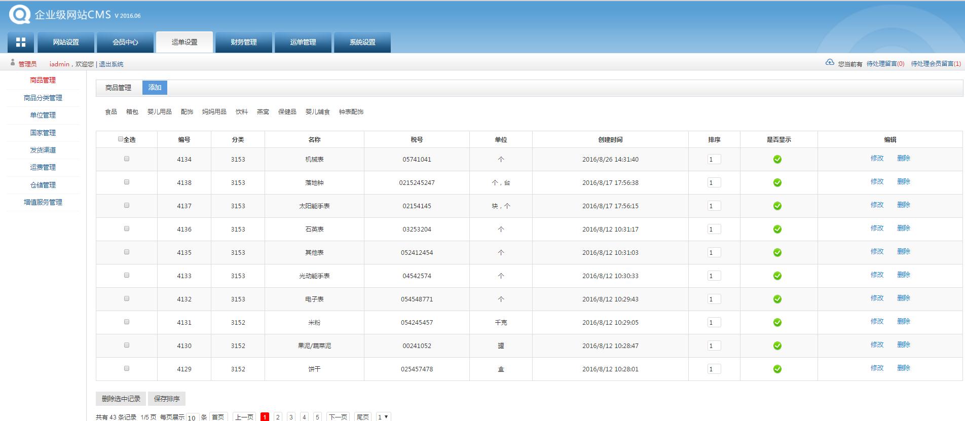Click the CMS logo icon
The width and height of the screenshot is (965, 421).
click(x=19, y=14)
